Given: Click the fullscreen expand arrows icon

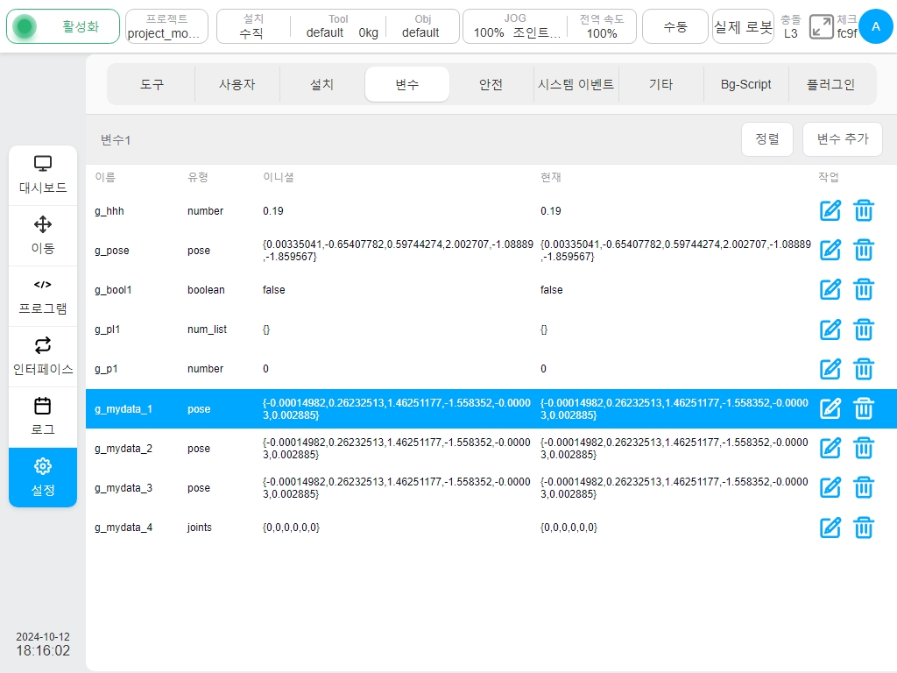Looking at the screenshot, I should pos(822,27).
